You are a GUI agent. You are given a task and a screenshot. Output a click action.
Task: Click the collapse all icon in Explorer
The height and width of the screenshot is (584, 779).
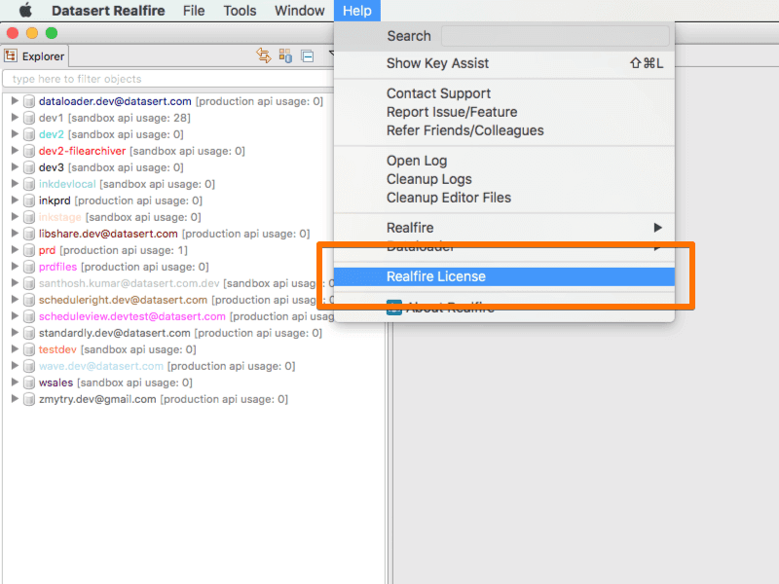click(308, 56)
